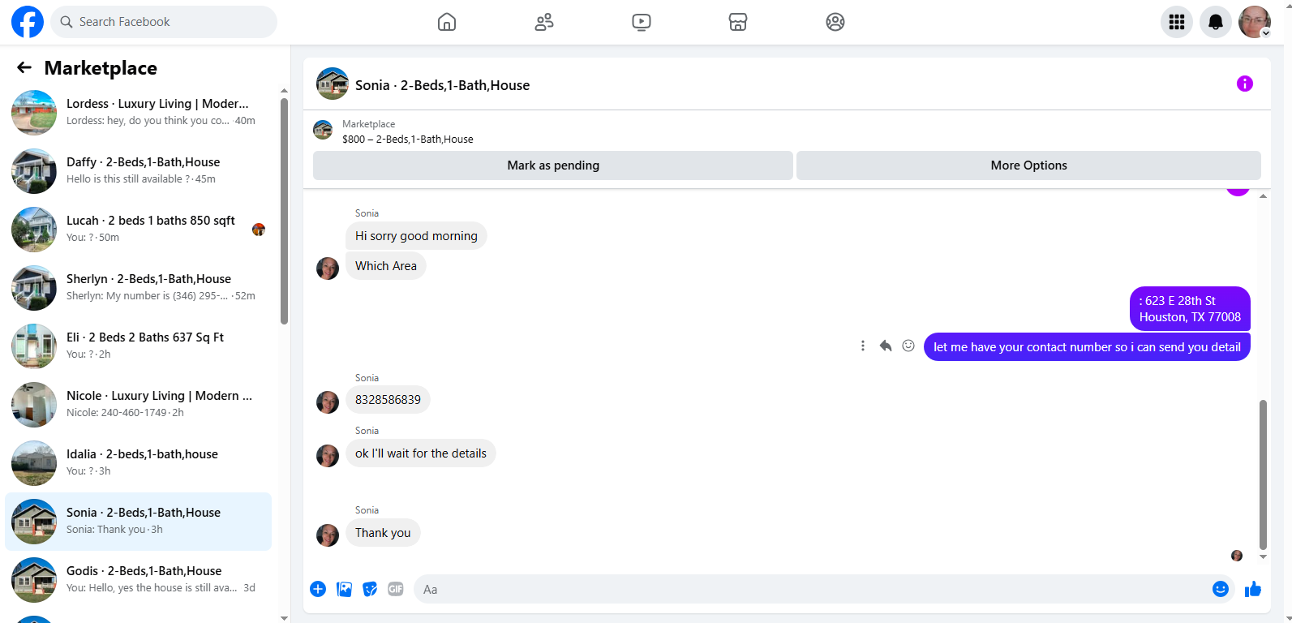
Task: Click the seen receipt avatar below the chat
Action: [1237, 556]
